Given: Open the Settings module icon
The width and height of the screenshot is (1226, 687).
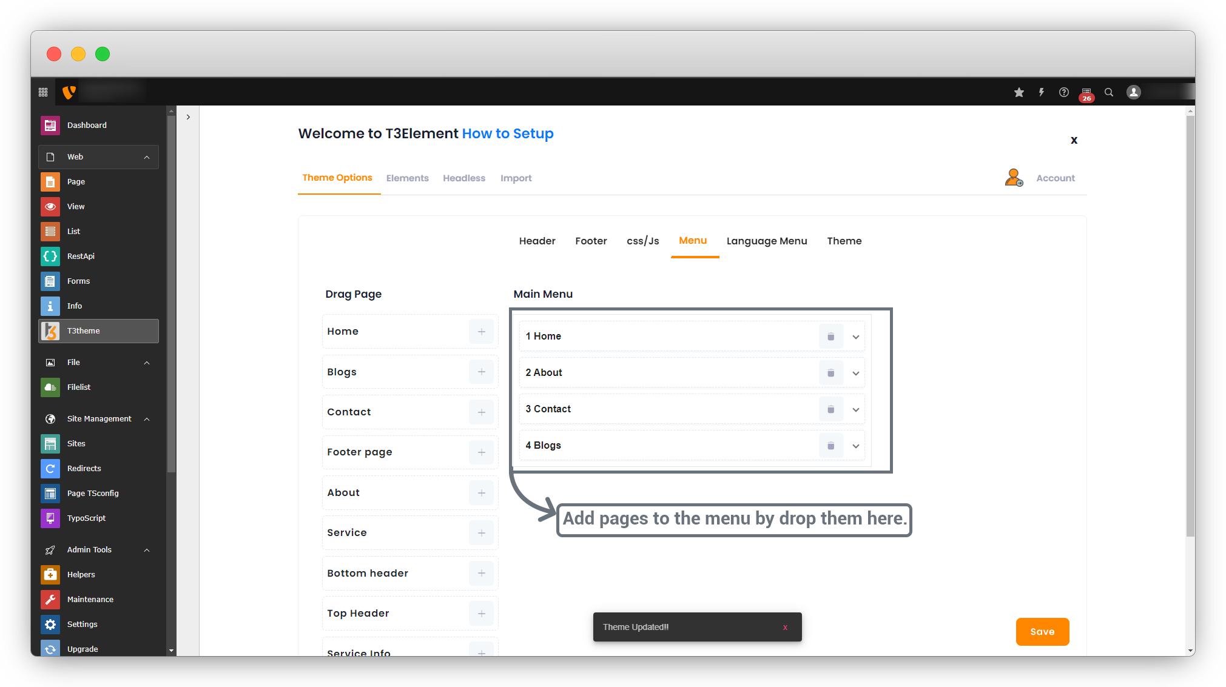Looking at the screenshot, I should click(x=50, y=625).
